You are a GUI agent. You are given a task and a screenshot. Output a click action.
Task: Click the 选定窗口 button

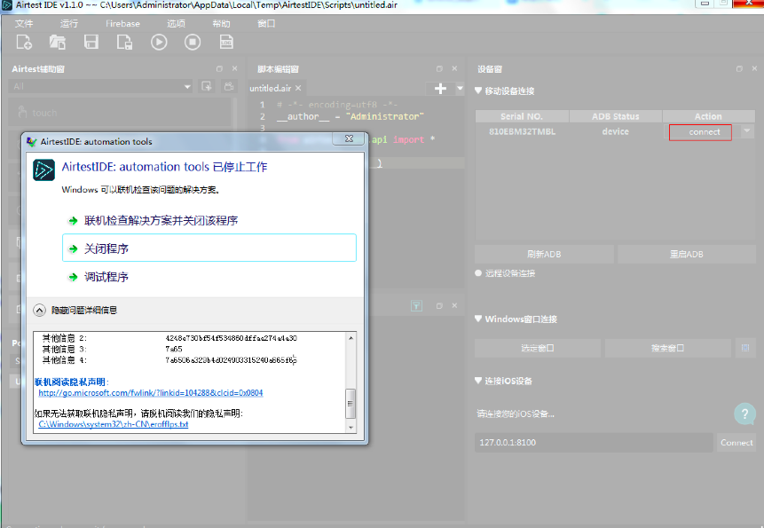538,348
